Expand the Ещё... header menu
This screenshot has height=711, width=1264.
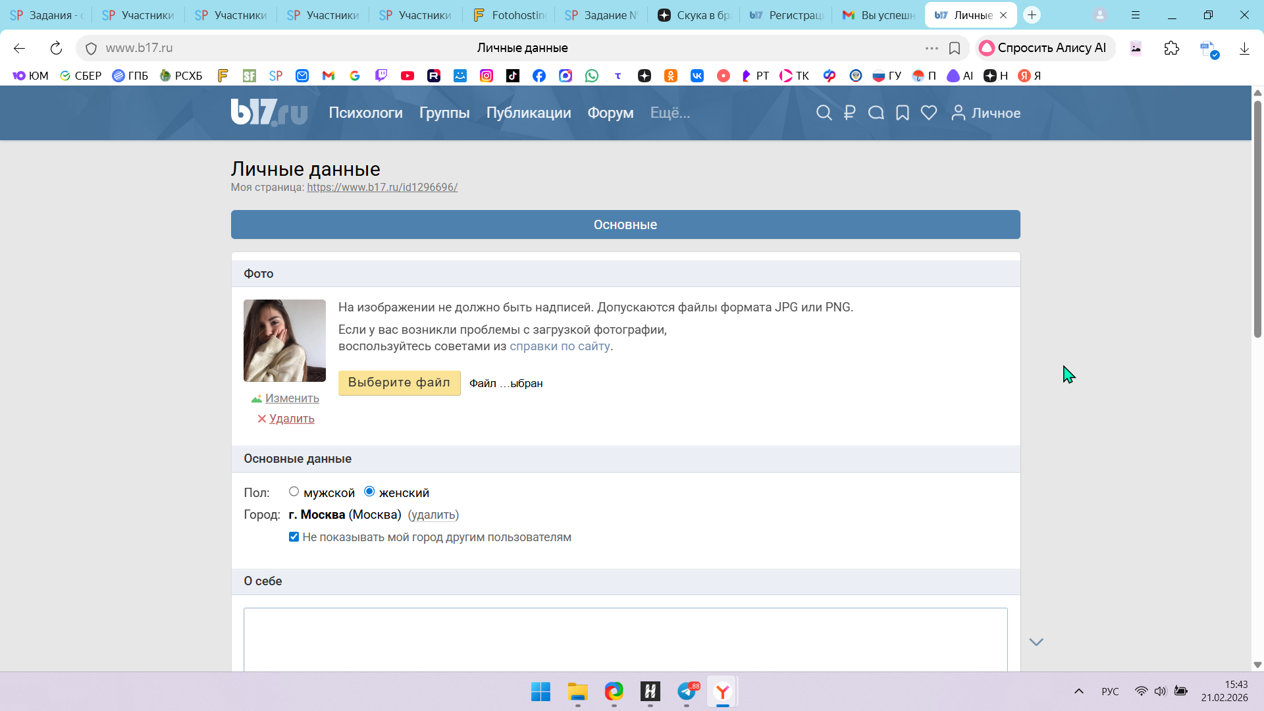click(670, 113)
